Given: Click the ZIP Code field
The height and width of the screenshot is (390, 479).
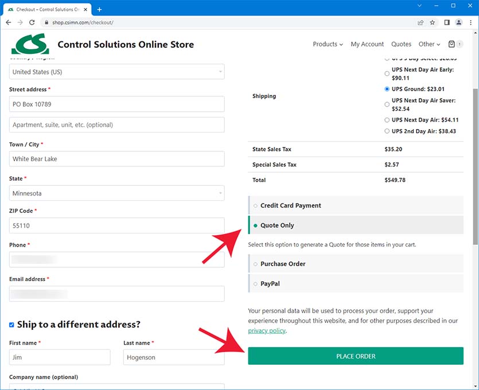Looking at the screenshot, I should tap(116, 225).
